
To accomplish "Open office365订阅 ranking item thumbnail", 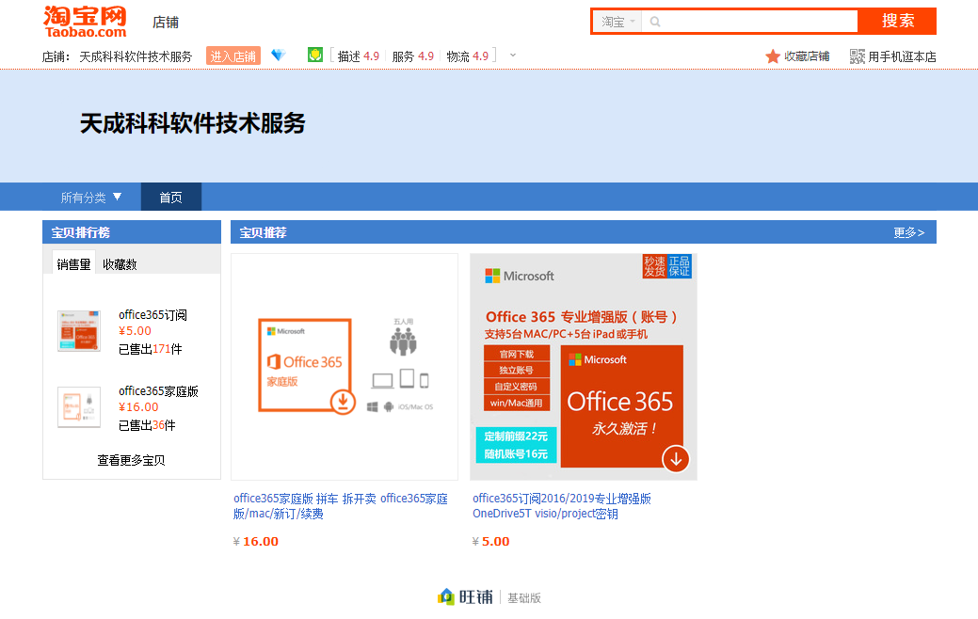I will coord(79,331).
